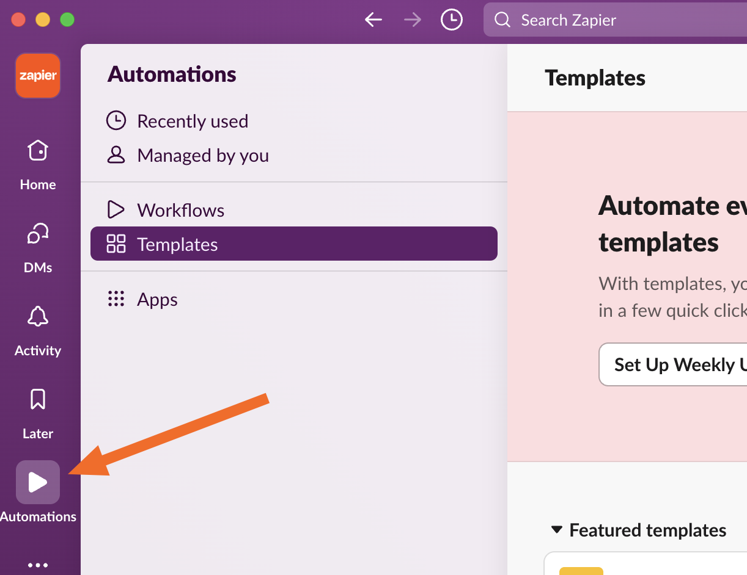Click the Automations panel heading
This screenshot has height=575, width=747.
pos(172,74)
